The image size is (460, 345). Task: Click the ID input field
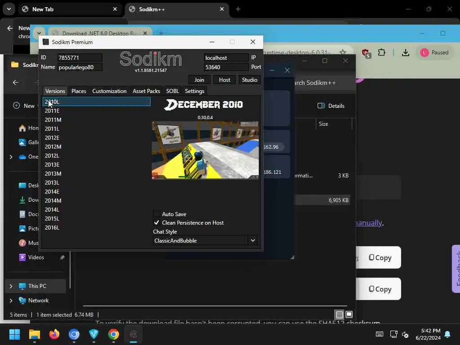coord(80,57)
